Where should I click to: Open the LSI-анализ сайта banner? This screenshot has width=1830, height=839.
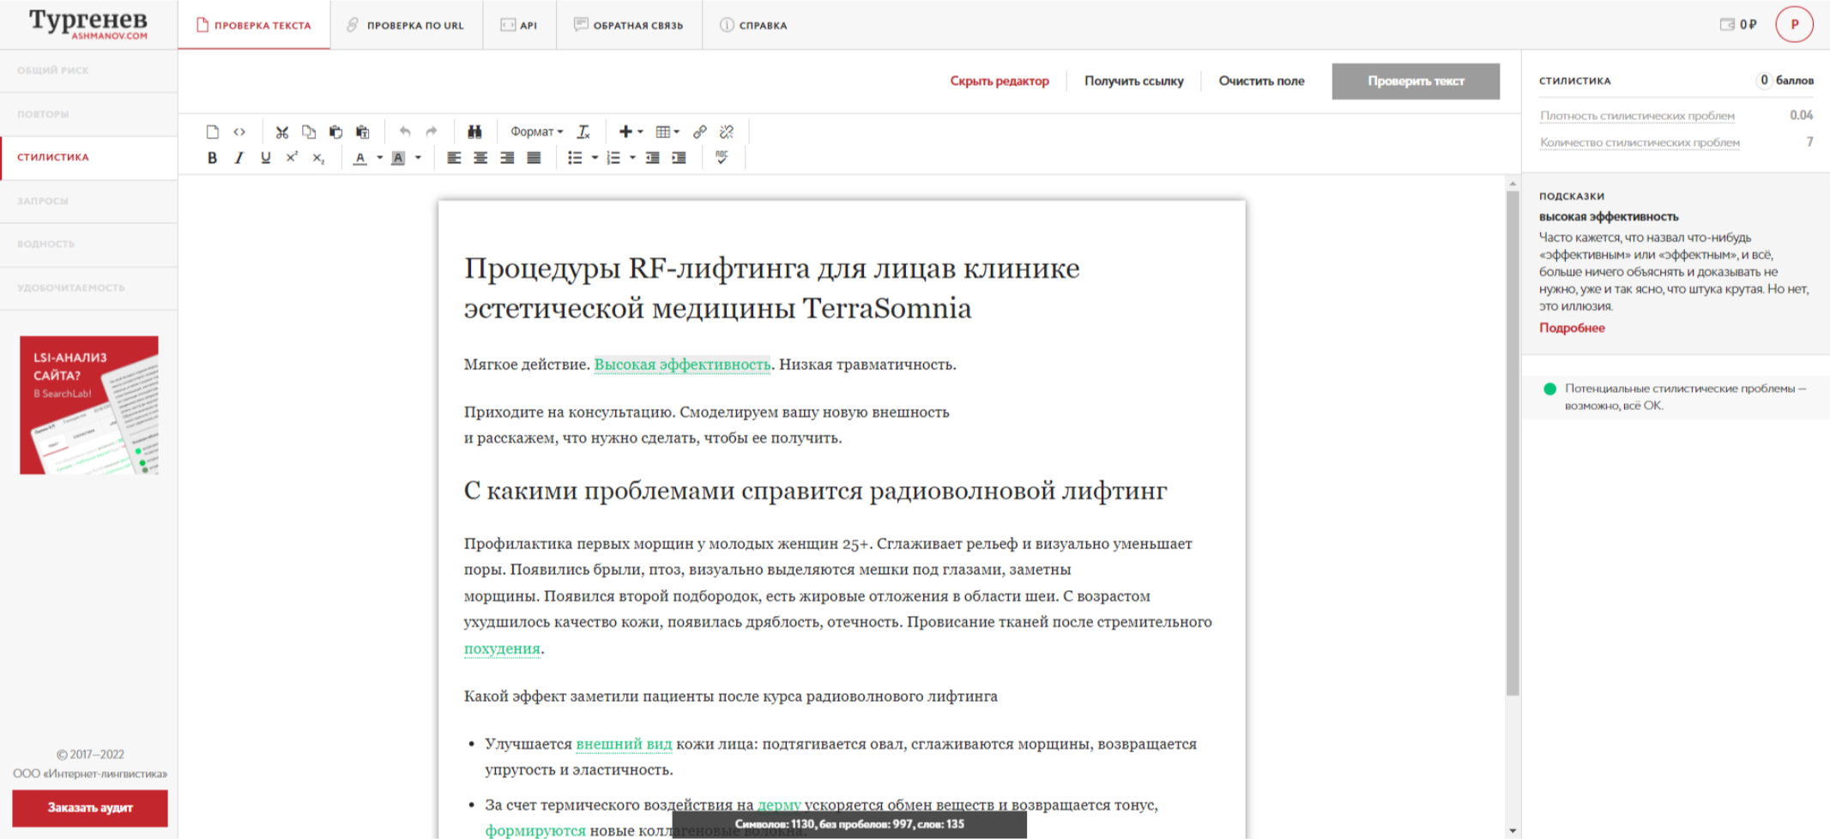click(x=89, y=405)
